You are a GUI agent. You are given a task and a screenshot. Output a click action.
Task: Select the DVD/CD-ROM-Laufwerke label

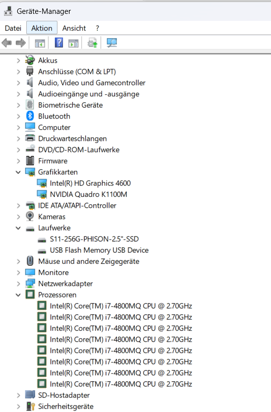(79, 150)
